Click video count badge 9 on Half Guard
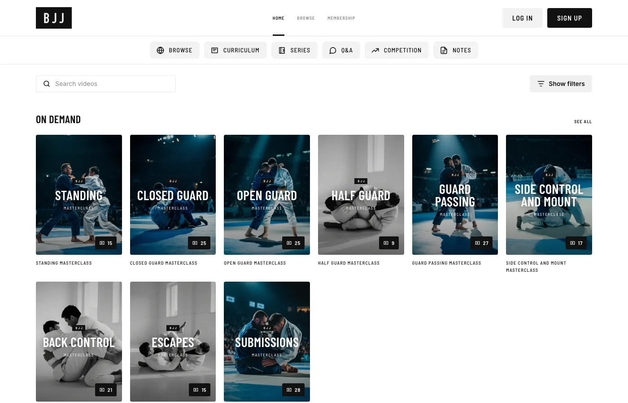This screenshot has width=628, height=403. click(x=389, y=243)
